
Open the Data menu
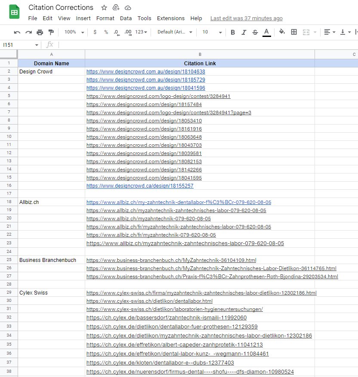[126, 18]
